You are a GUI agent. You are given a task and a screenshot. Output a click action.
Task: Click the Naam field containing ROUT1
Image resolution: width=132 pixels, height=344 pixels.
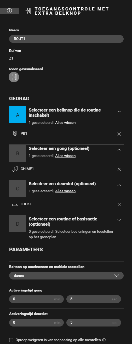click(x=66, y=39)
